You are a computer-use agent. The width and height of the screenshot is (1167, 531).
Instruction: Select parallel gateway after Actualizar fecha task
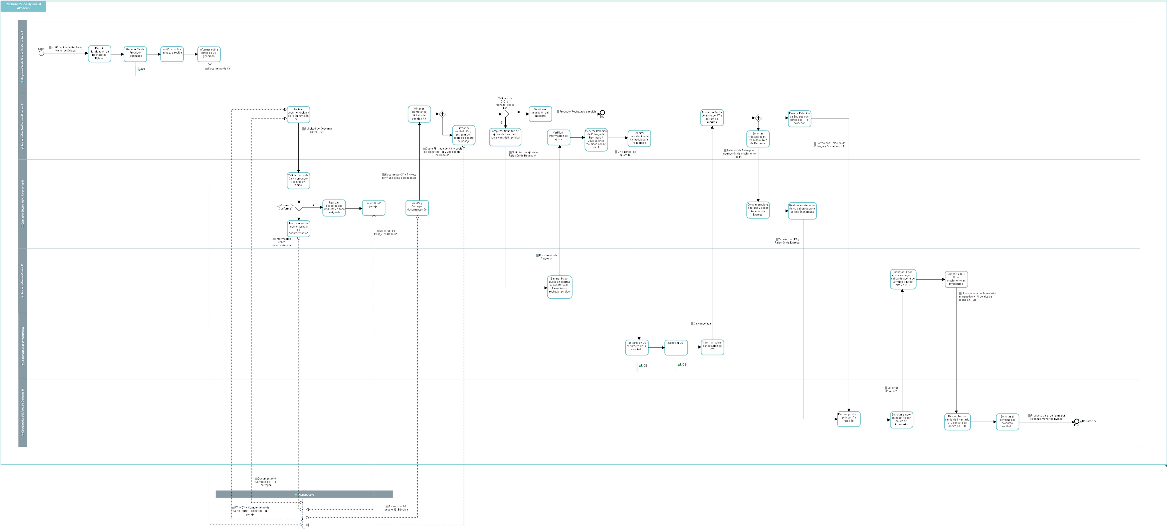point(758,118)
